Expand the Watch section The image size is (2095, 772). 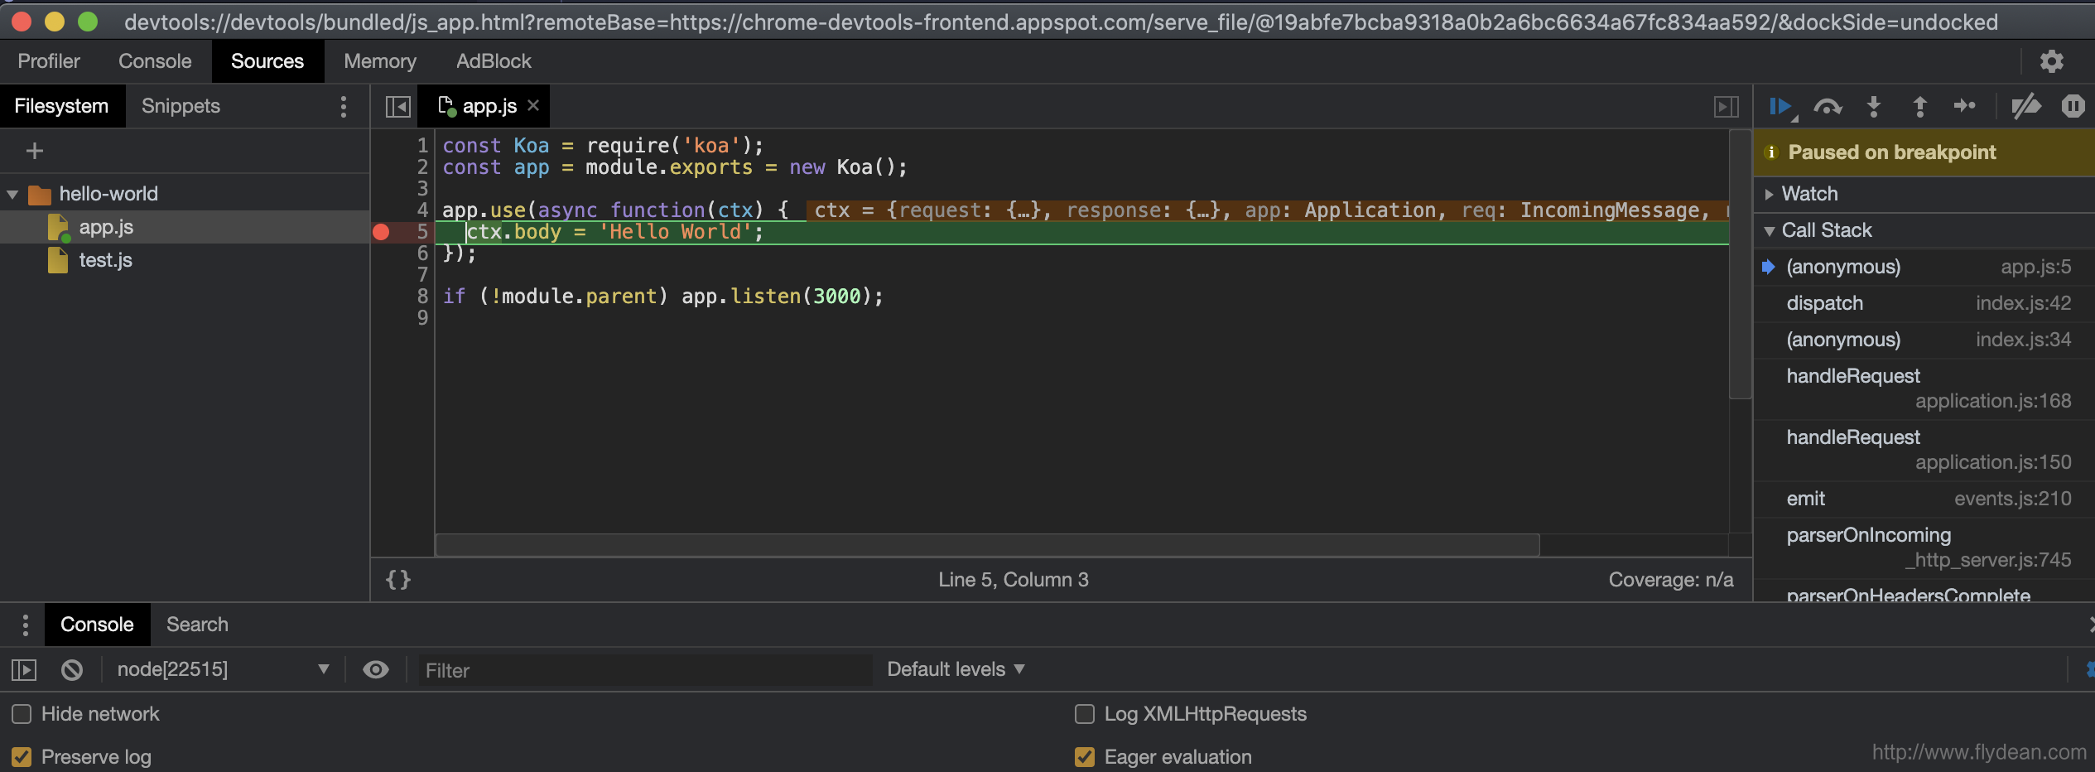pyautogui.click(x=1770, y=193)
